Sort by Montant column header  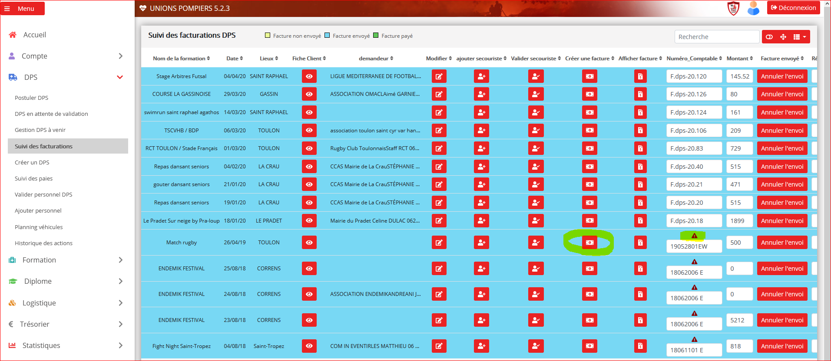click(740, 59)
